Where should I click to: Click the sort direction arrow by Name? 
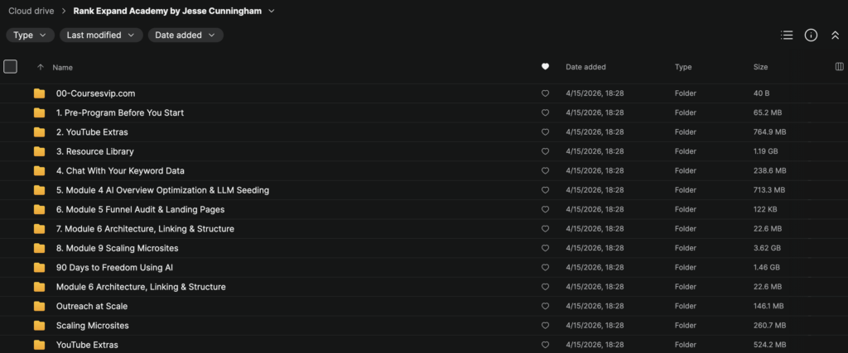coord(40,67)
